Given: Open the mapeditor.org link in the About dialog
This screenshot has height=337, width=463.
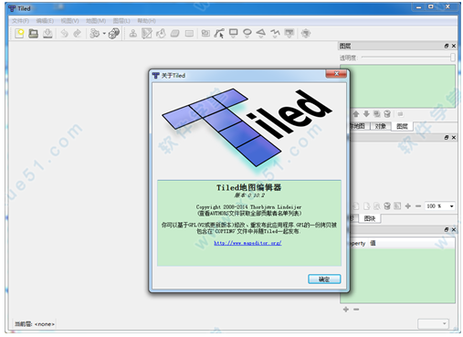Looking at the screenshot, I should point(247,243).
